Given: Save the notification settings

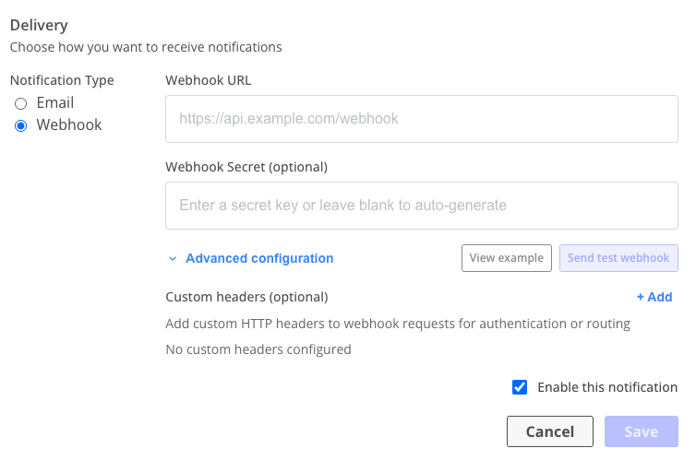Looking at the screenshot, I should pyautogui.click(x=642, y=431).
